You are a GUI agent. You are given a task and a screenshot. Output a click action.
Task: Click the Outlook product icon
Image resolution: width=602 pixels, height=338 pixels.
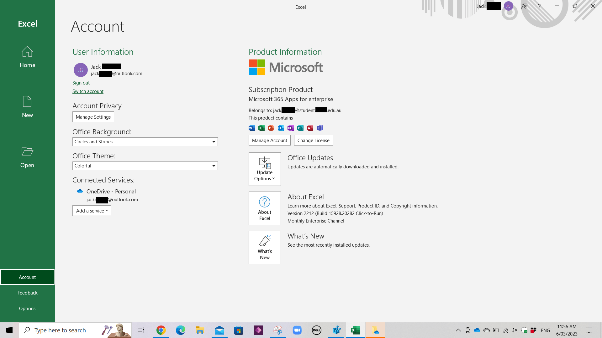(281, 128)
